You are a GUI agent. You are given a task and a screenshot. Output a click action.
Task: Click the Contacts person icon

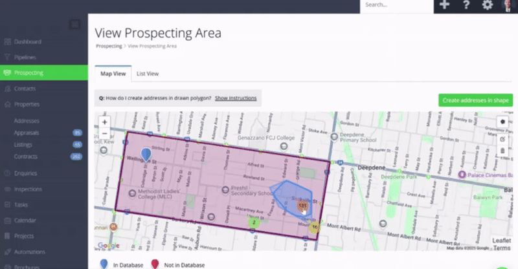tap(7, 89)
